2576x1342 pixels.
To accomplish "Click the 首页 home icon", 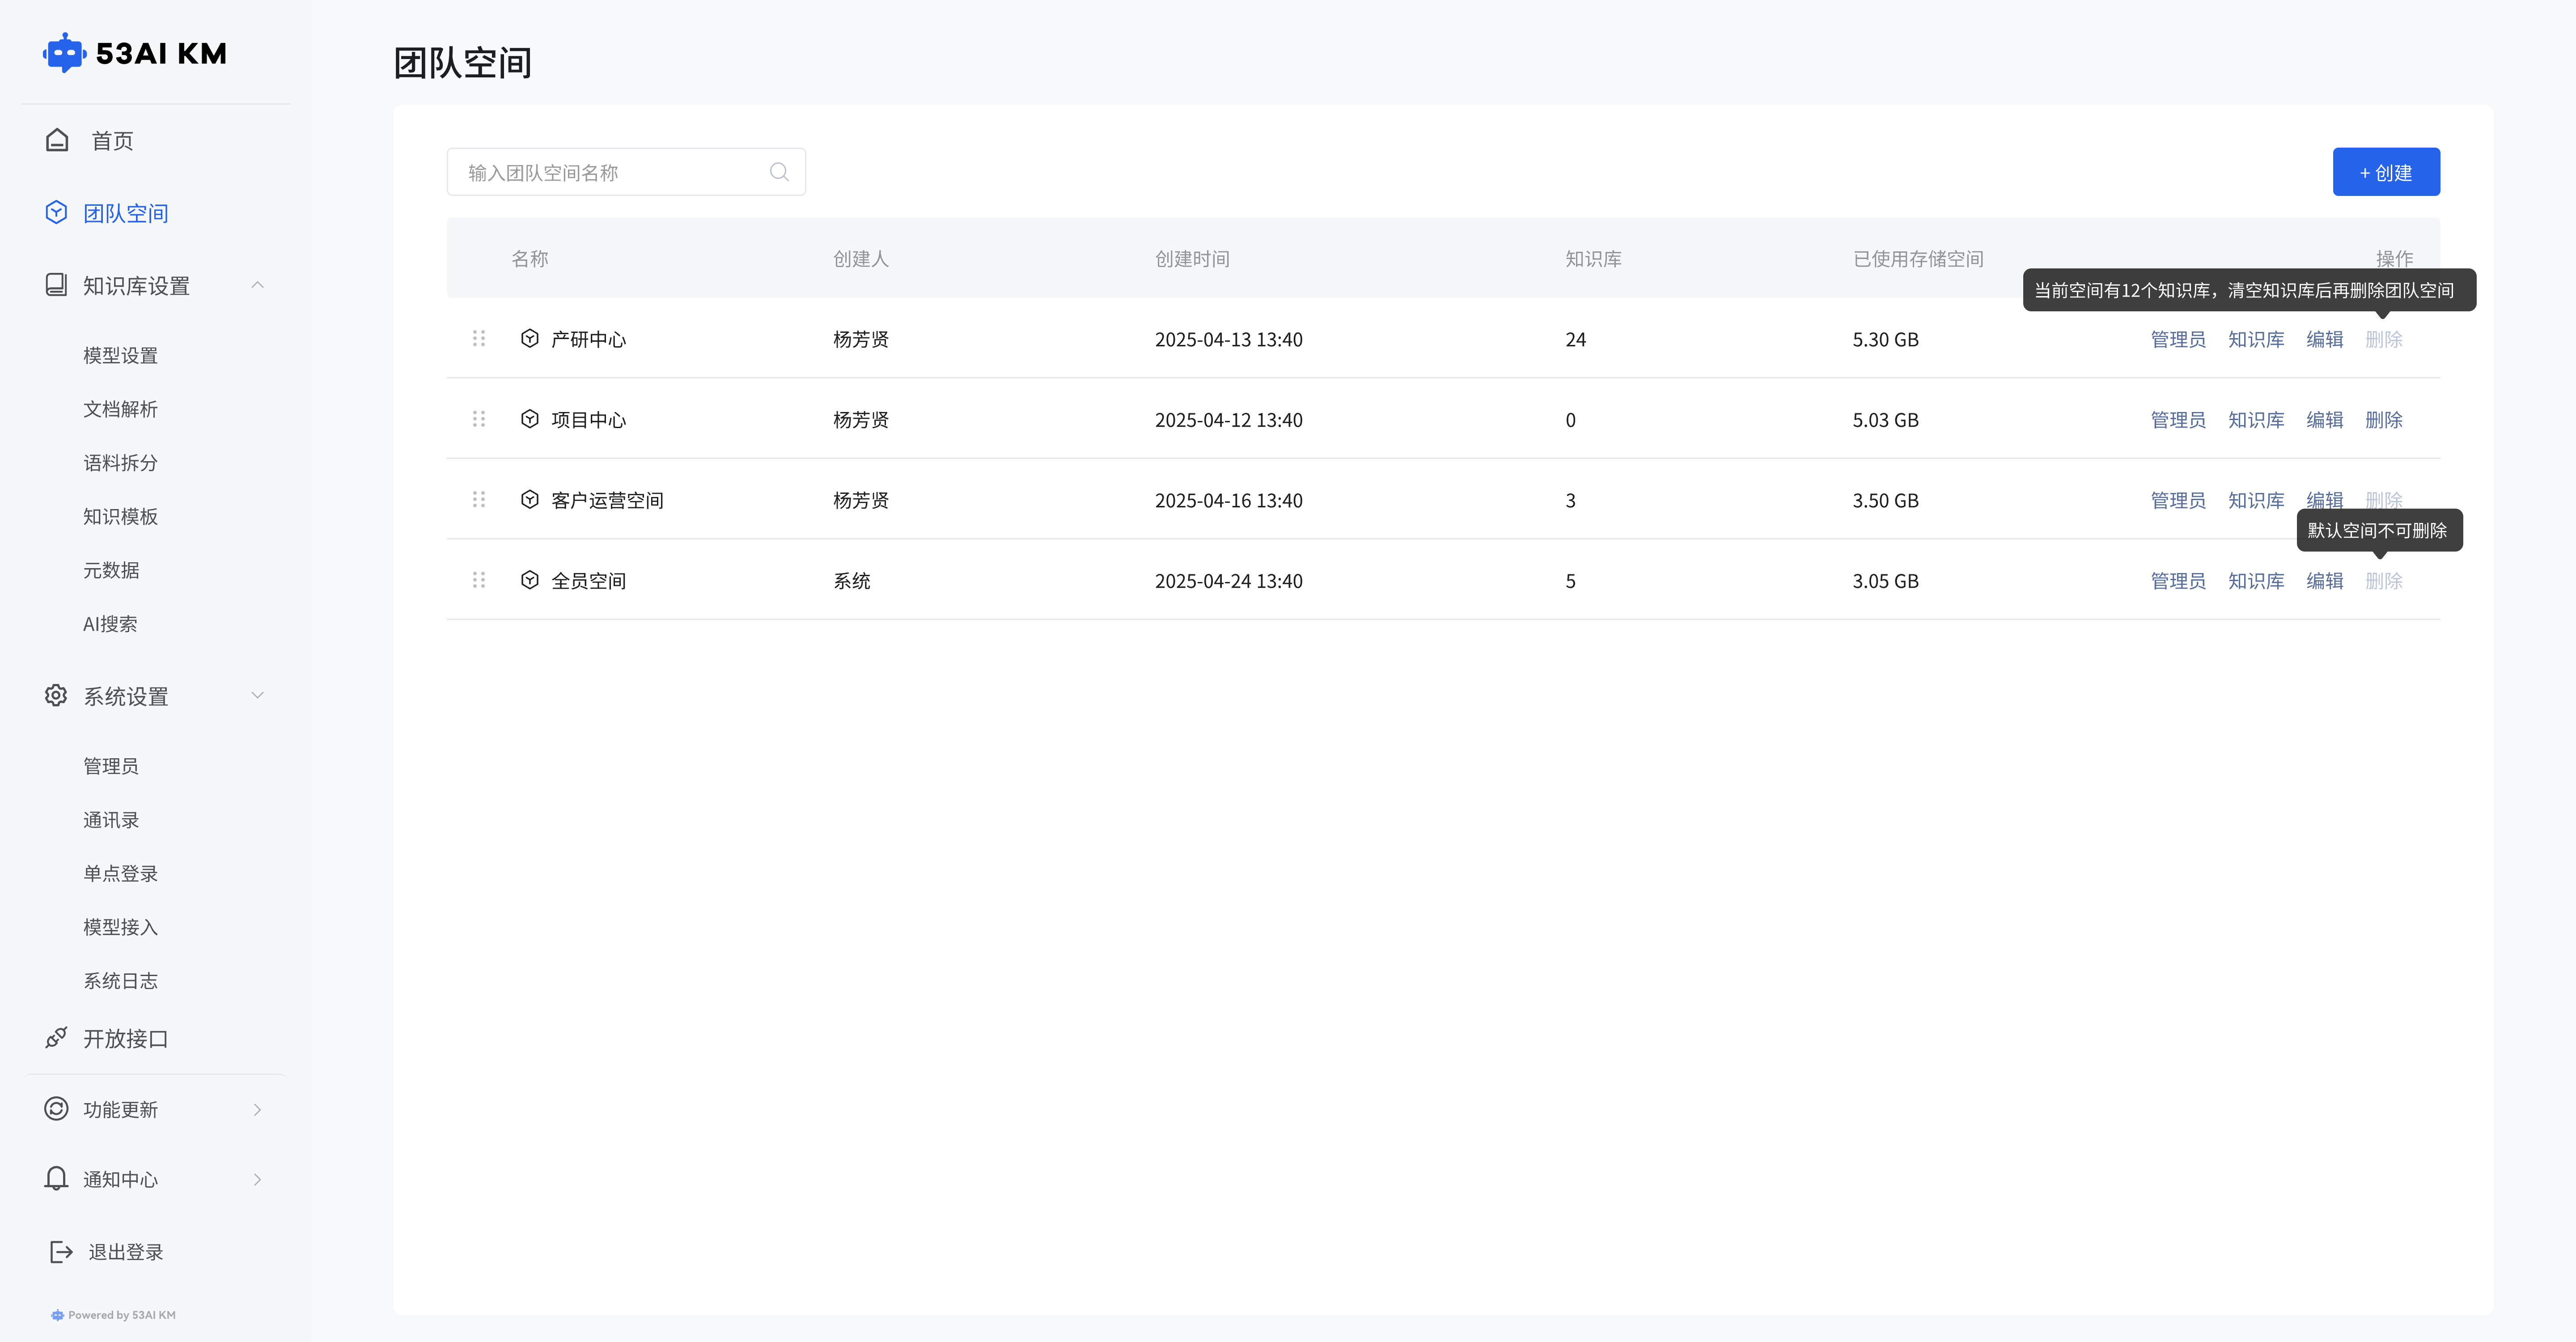I will coord(57,140).
